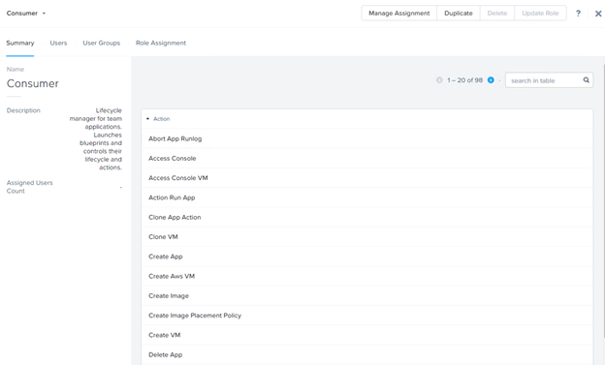Select the Create App row
The width and height of the screenshot is (605, 365).
tap(366, 257)
